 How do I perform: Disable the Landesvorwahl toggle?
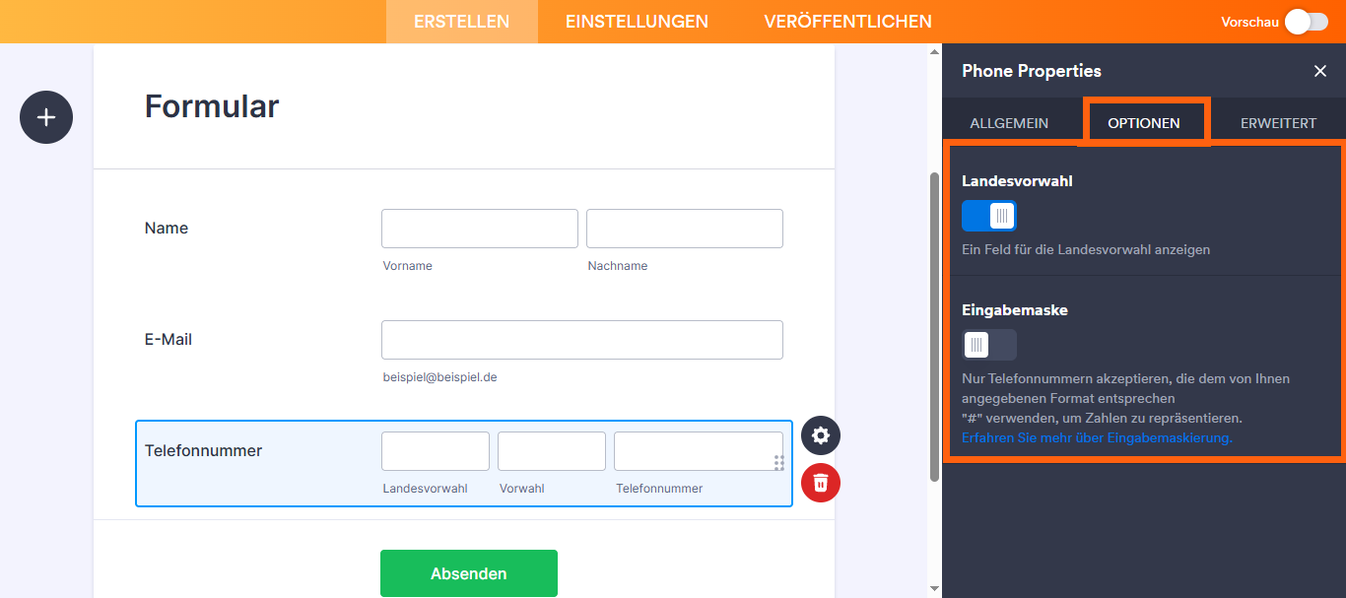pos(989,216)
